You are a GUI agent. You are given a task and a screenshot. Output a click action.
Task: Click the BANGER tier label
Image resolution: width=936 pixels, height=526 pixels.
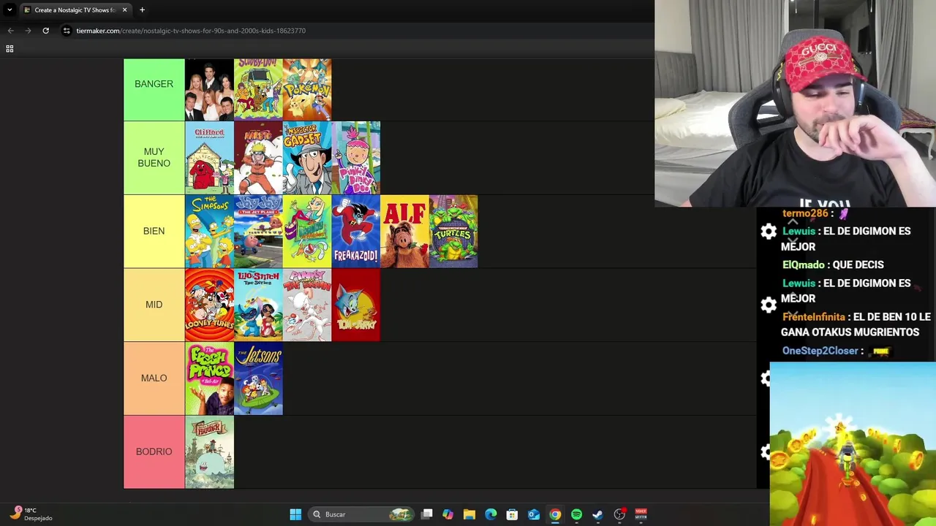click(154, 84)
